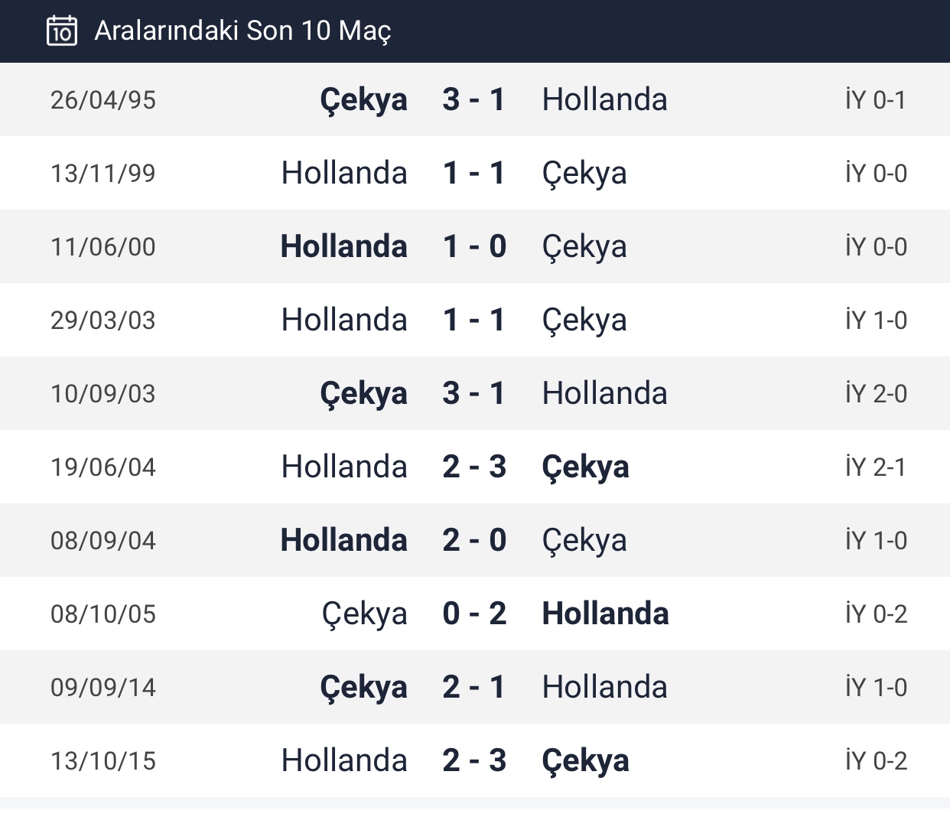Click the bold Çekya name on 13/10/15
Image resolution: width=950 pixels, height=817 pixels.
(x=586, y=762)
